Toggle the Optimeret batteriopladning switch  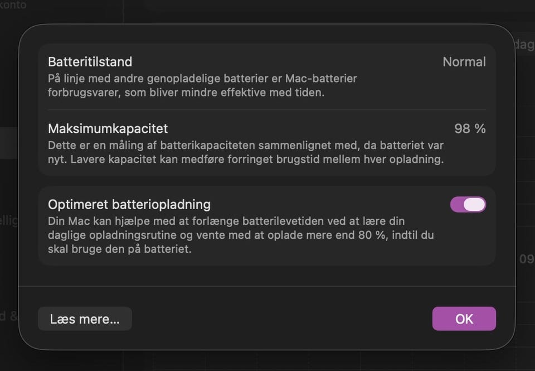[468, 204]
